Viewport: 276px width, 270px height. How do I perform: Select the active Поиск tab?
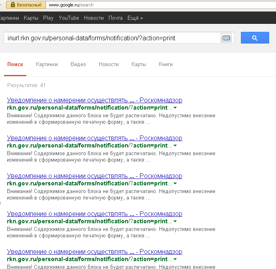coord(15,64)
